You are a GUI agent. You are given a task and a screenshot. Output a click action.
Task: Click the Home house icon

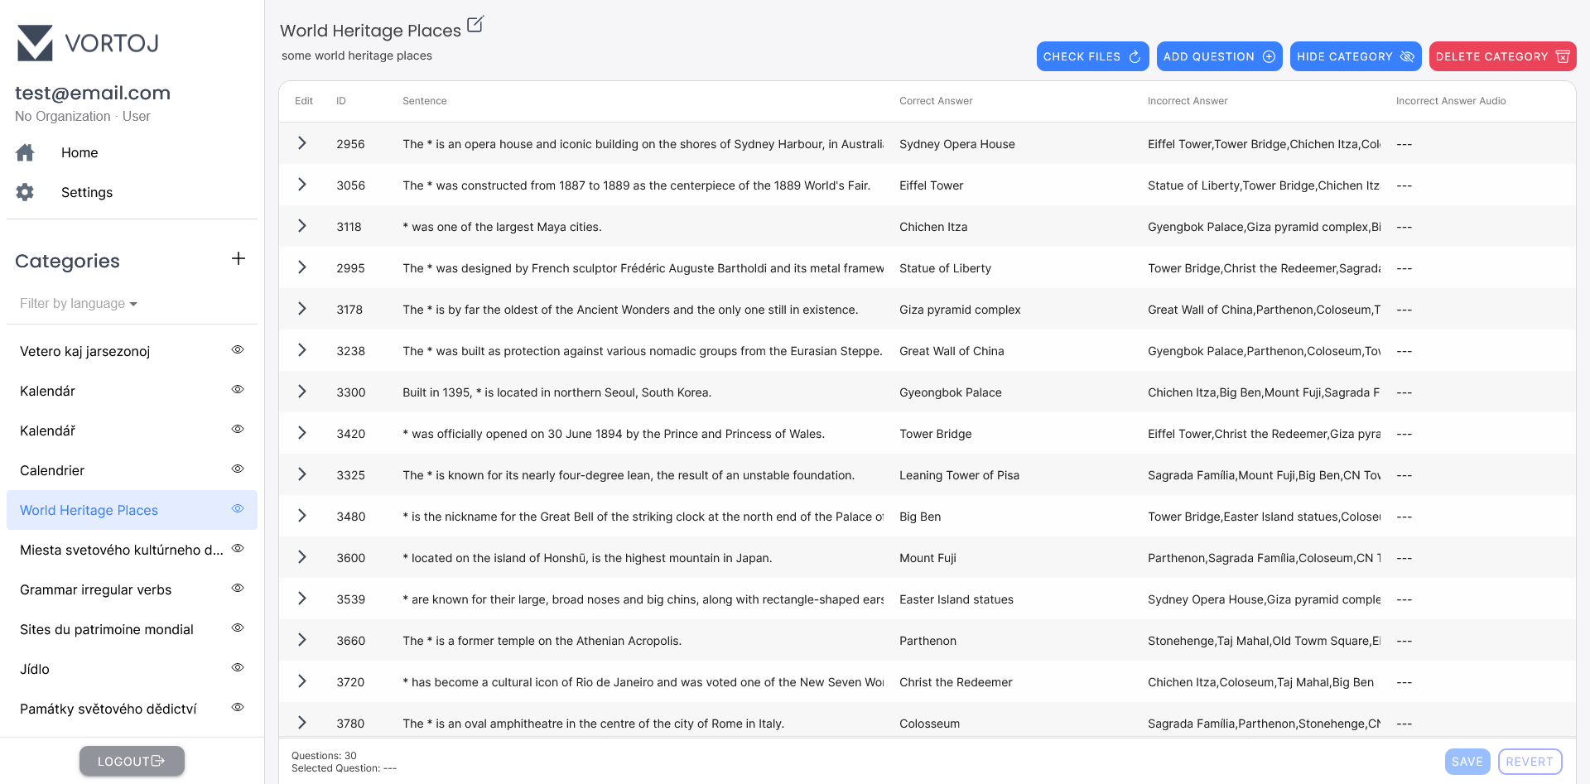point(26,153)
